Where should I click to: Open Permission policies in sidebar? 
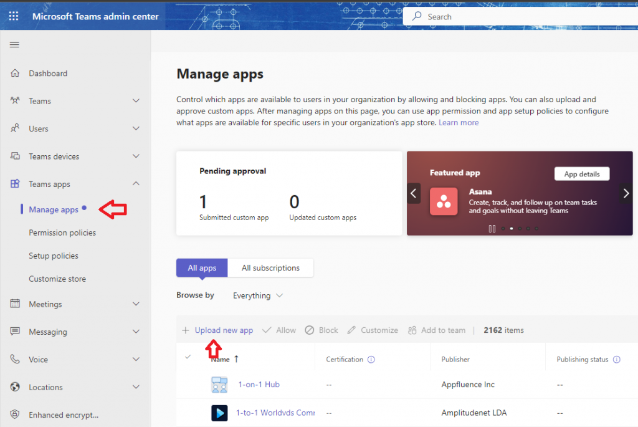[x=62, y=233]
